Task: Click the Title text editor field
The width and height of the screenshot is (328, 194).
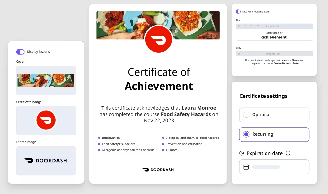Action: pos(274,35)
